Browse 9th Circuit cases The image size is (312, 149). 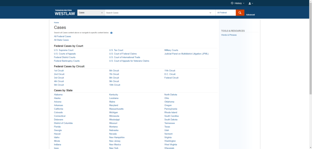(x=114, y=81)
